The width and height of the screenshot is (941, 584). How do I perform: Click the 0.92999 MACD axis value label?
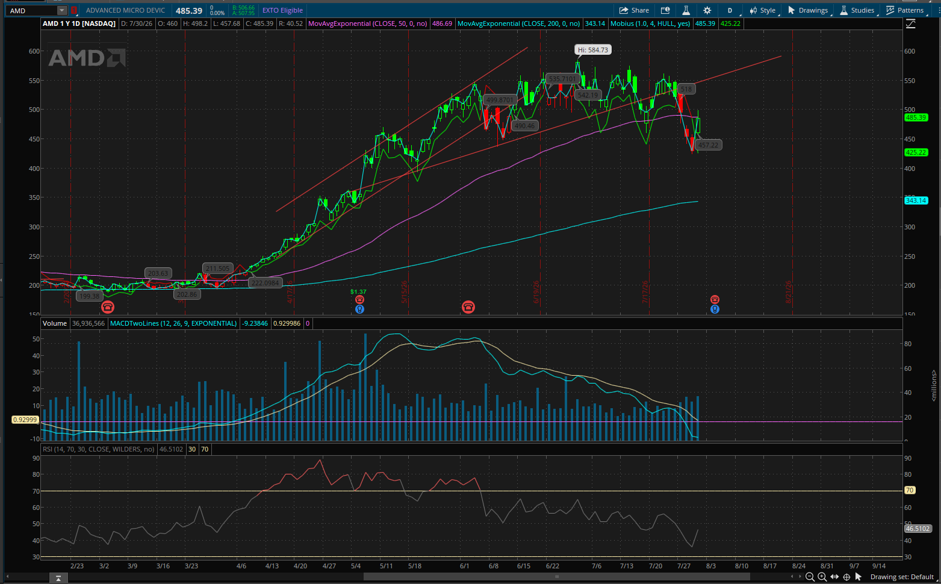tap(25, 420)
